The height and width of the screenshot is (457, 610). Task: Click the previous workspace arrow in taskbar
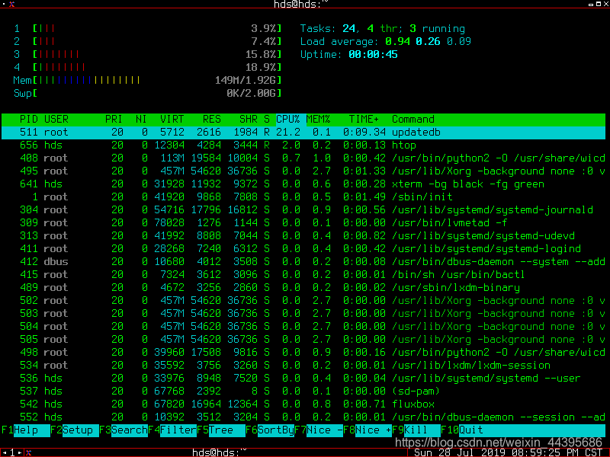click(x=5, y=452)
